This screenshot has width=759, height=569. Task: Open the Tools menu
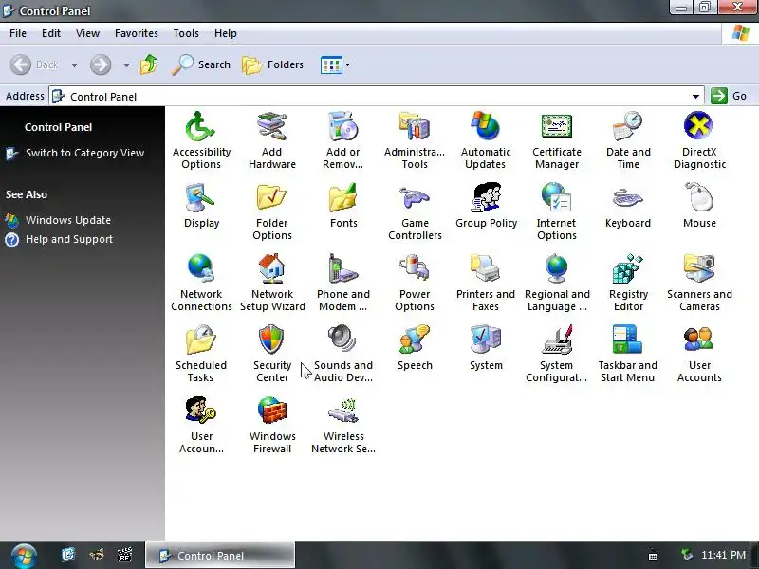coord(186,33)
